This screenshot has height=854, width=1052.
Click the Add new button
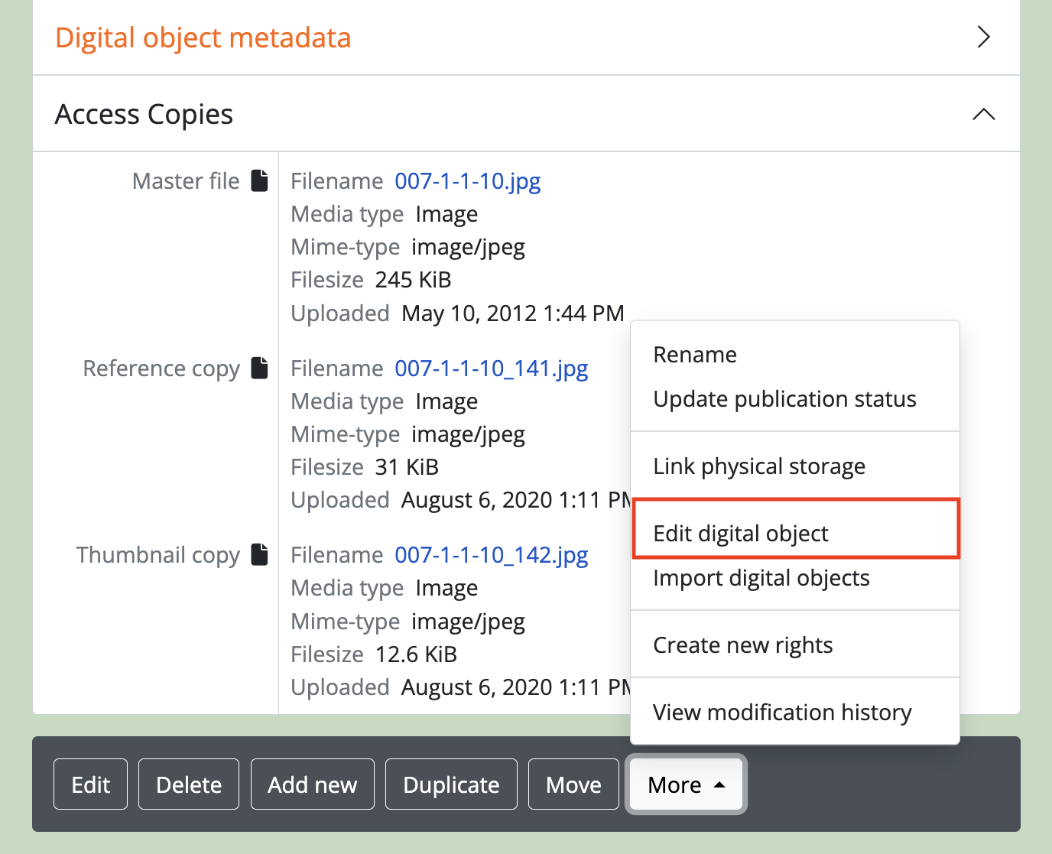pos(312,784)
